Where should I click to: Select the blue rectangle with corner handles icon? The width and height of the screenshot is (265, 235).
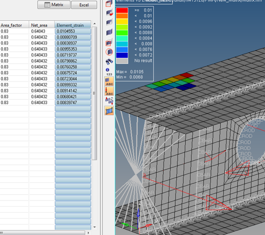(109, 110)
